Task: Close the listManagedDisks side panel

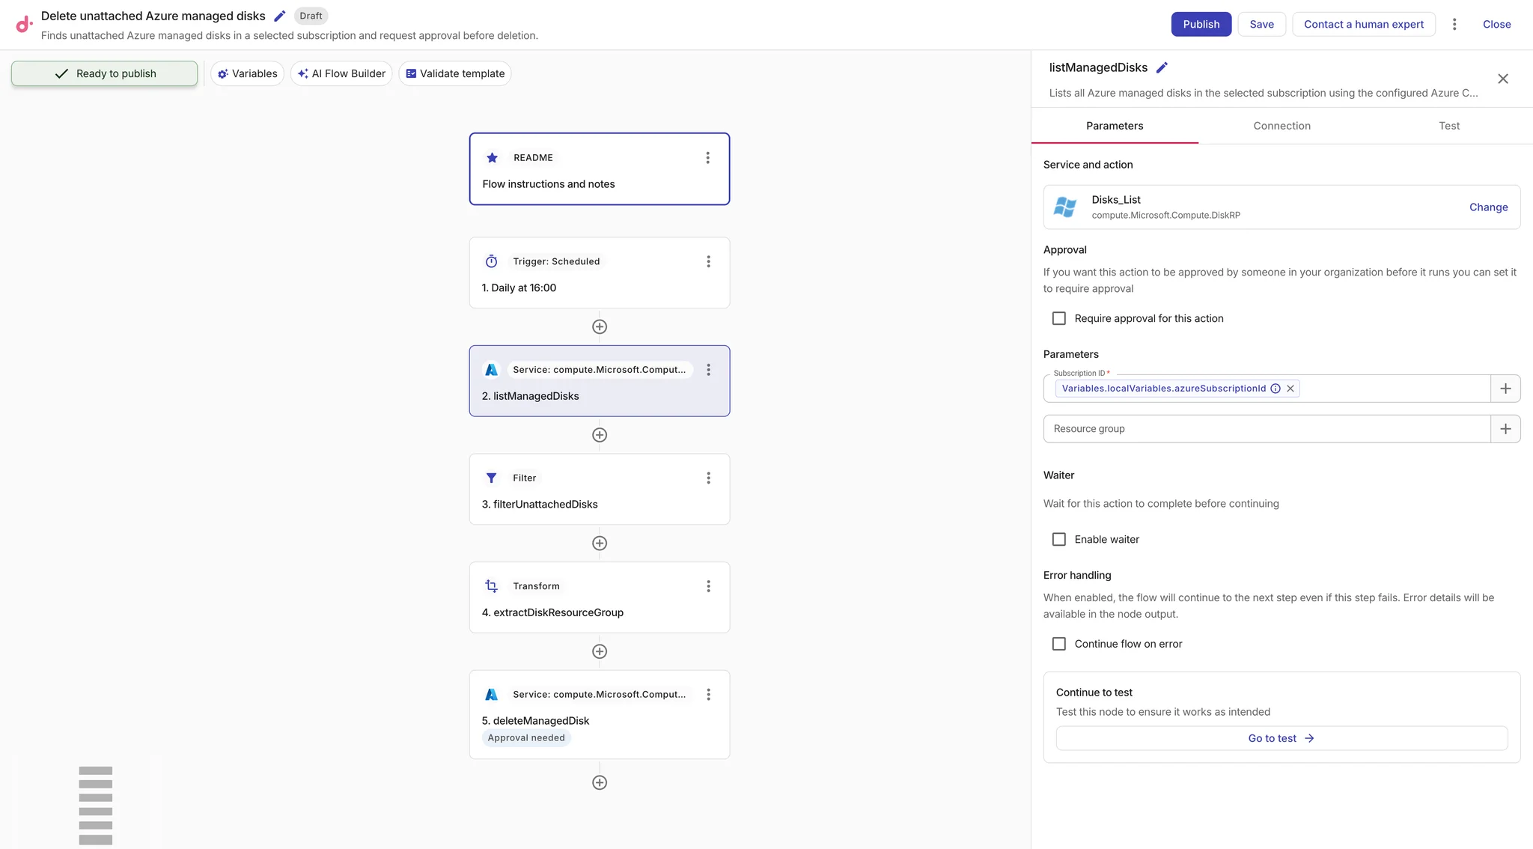Action: coord(1502,79)
